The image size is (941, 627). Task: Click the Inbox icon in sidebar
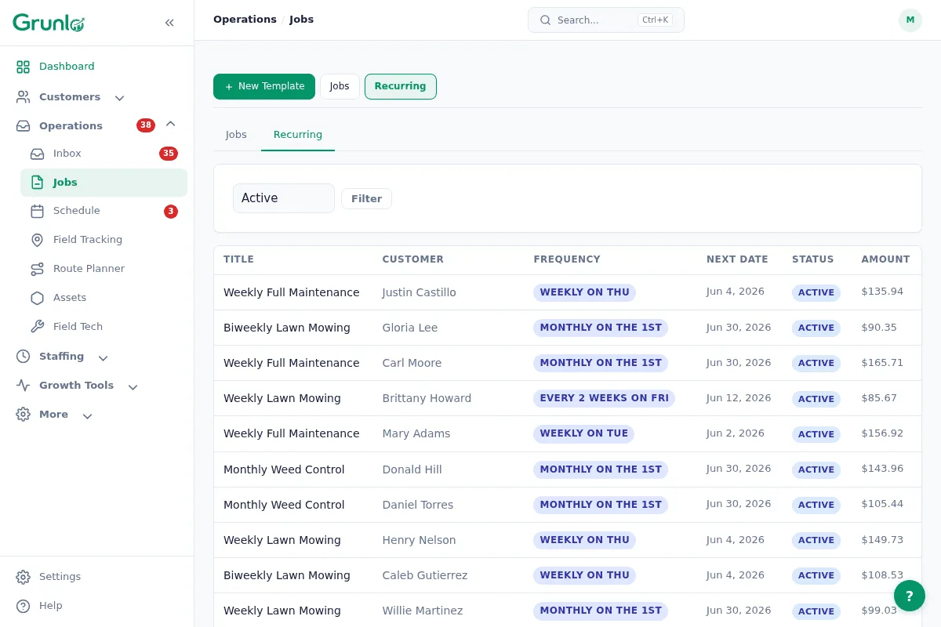click(x=37, y=154)
